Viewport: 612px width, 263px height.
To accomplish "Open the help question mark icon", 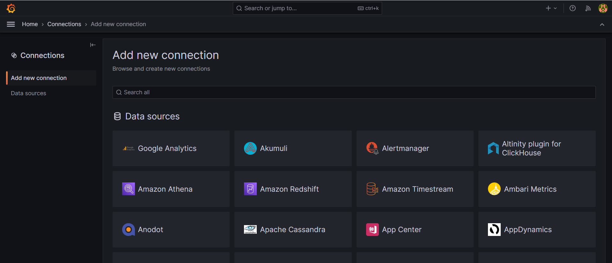I will pos(572,8).
